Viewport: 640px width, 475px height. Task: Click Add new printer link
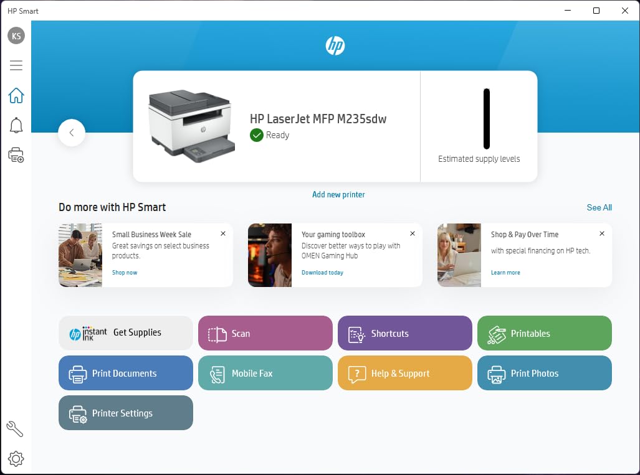338,194
